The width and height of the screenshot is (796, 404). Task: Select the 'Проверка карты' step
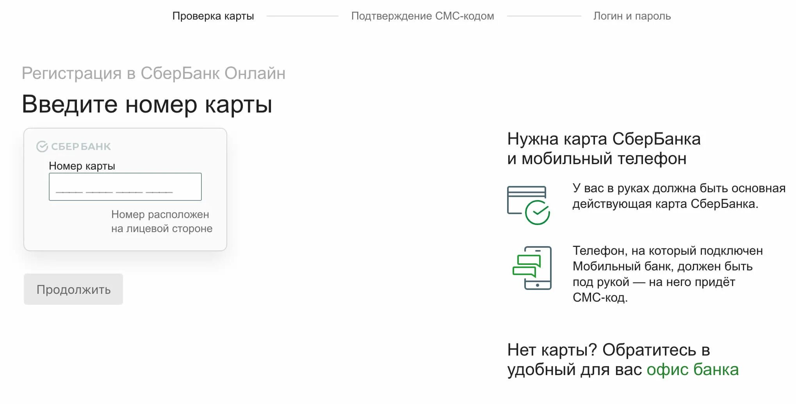(x=213, y=16)
